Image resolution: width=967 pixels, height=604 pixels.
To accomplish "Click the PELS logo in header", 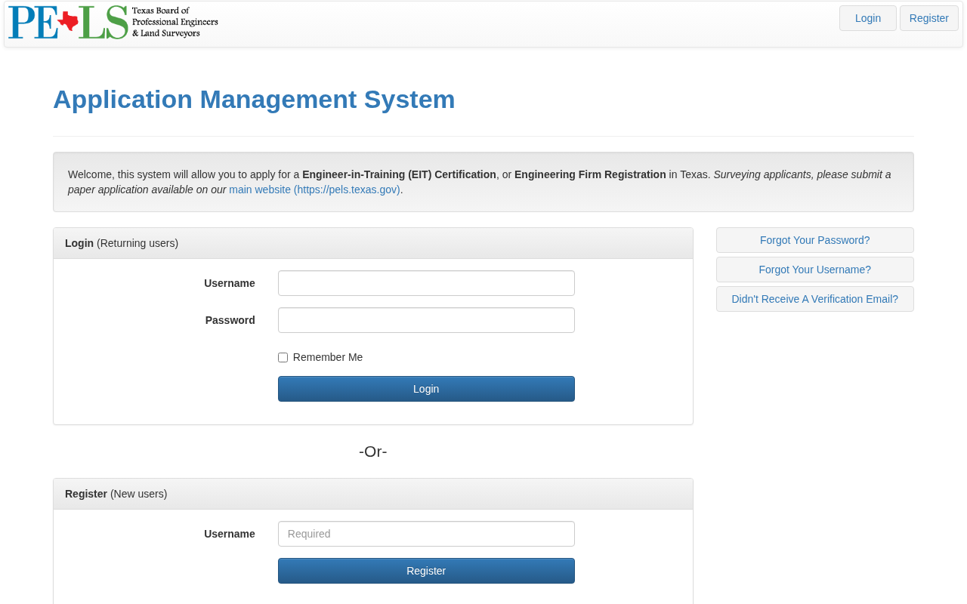I will [x=113, y=23].
